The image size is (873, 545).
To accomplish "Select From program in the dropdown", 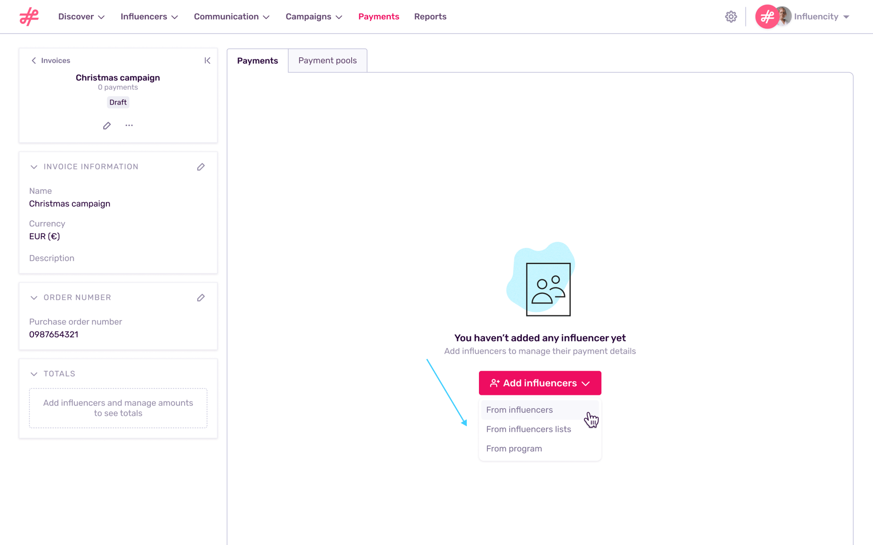I will [514, 449].
